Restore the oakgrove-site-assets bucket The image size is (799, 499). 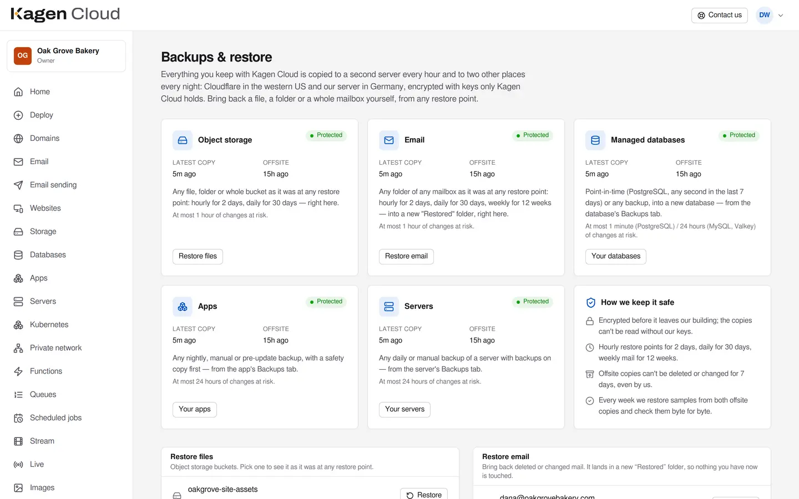(424, 495)
